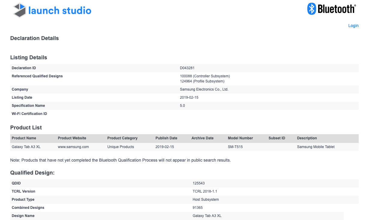Select Samsung Electronics Co., Ltd. company value
365x220 pixels.
[x=204, y=89]
